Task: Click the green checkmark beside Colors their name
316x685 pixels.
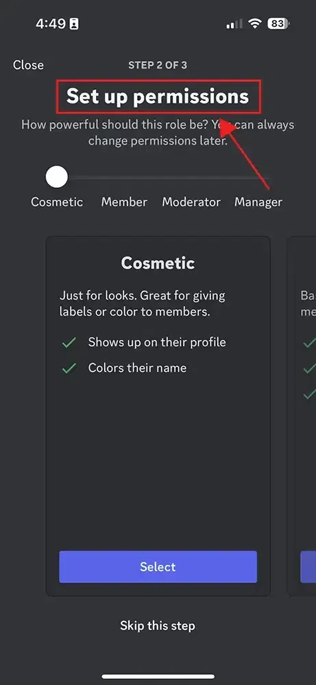Action: click(x=69, y=369)
